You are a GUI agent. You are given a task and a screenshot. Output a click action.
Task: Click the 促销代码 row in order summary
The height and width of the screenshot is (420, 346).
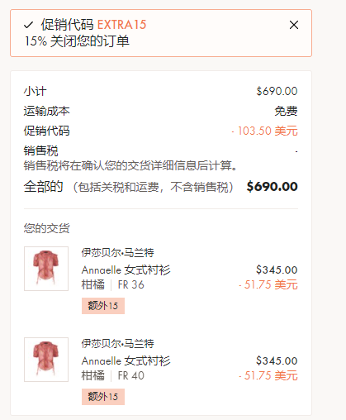click(161, 131)
